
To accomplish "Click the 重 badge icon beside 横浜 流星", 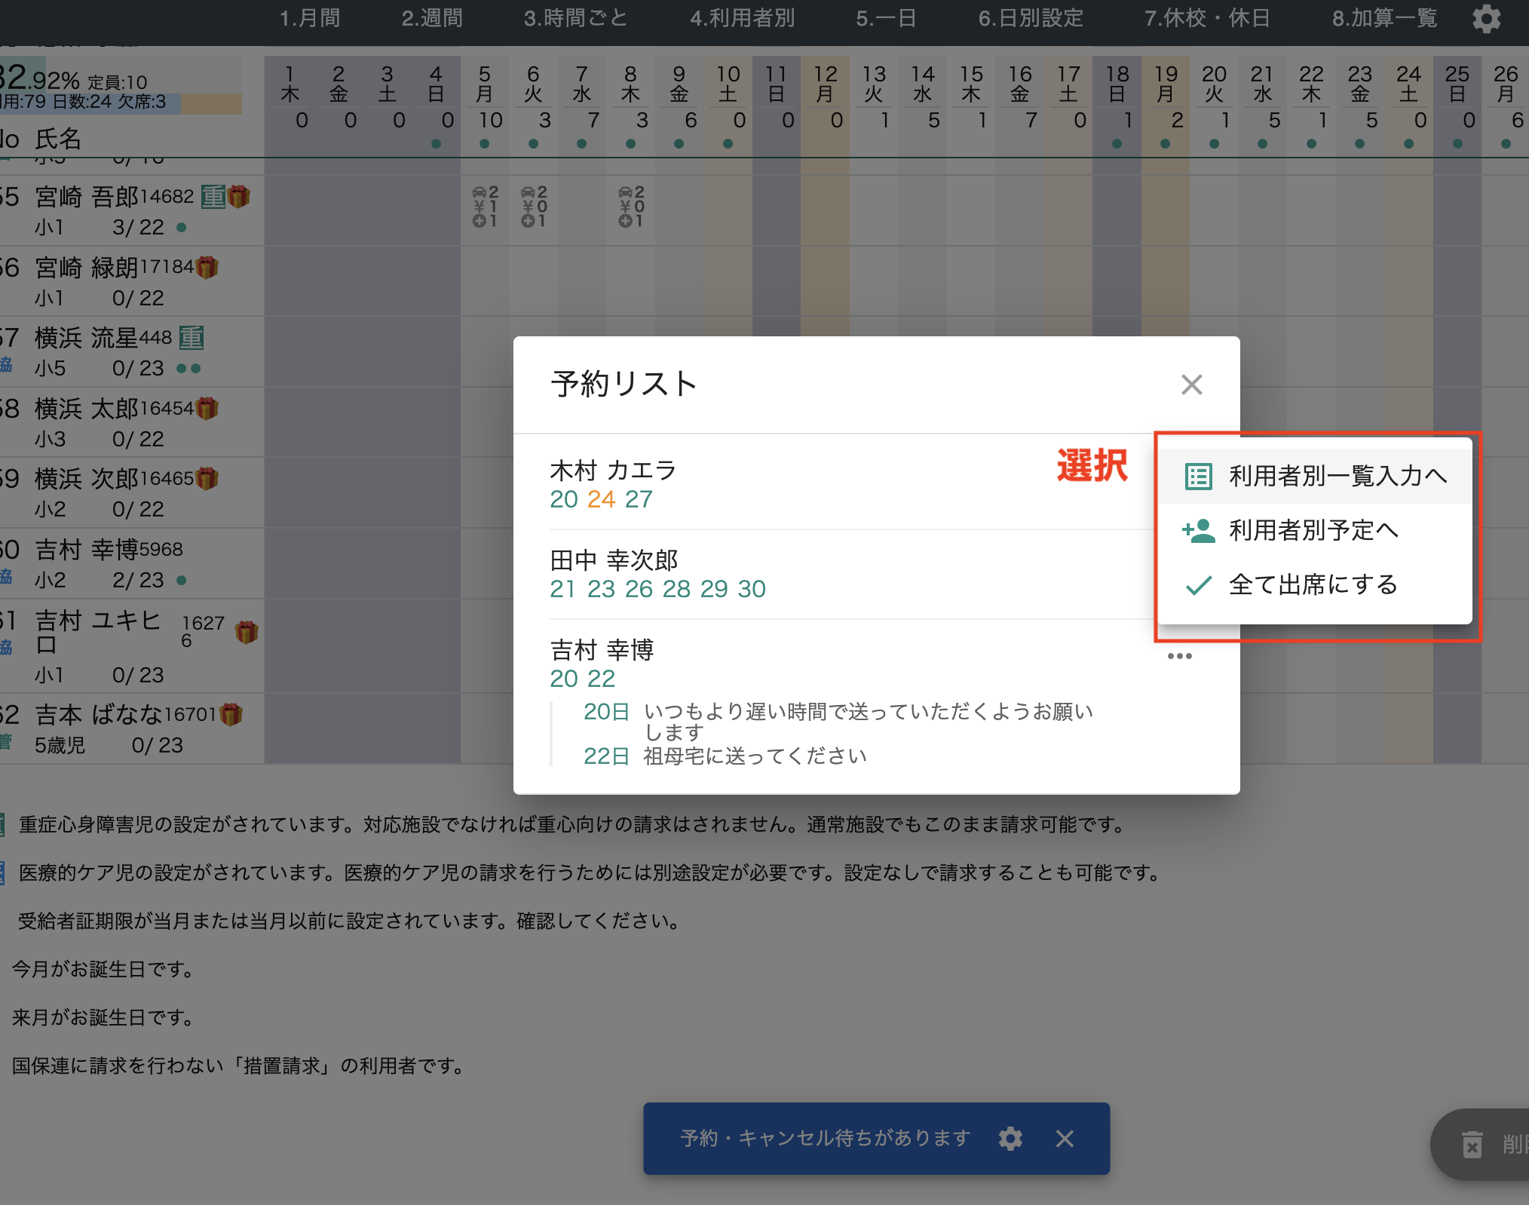I will click(x=192, y=338).
